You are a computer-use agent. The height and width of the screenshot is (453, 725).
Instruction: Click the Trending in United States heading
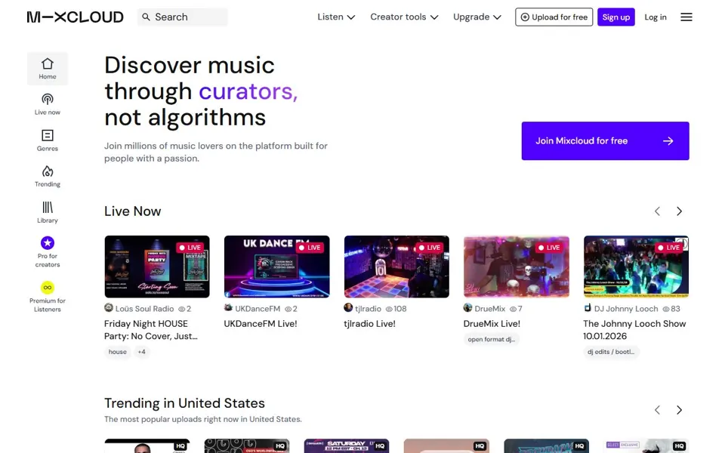coord(184,403)
